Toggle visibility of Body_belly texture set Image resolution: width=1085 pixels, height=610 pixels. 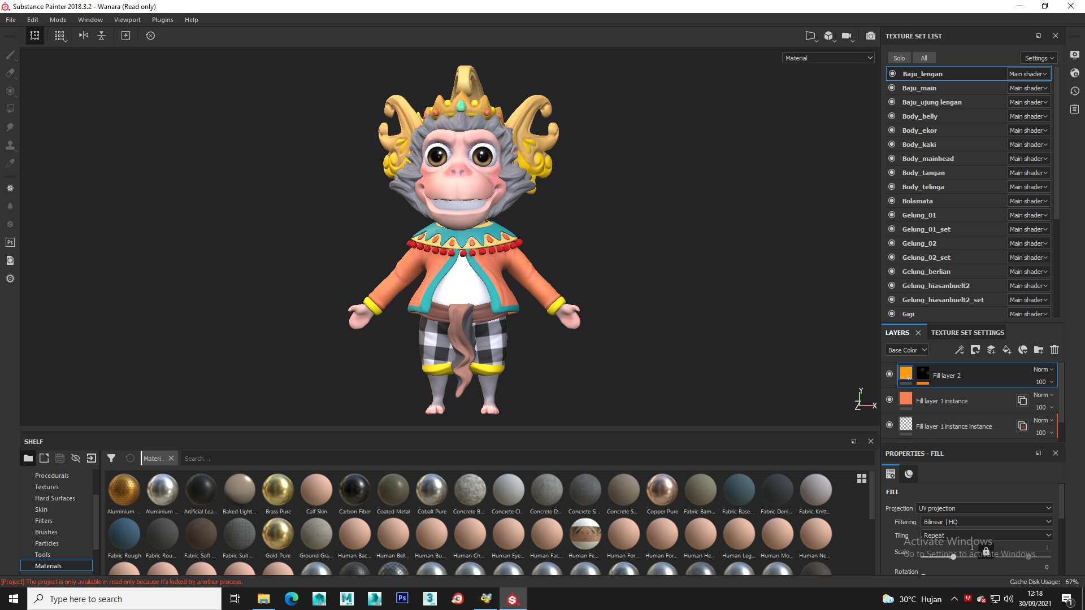tap(892, 116)
